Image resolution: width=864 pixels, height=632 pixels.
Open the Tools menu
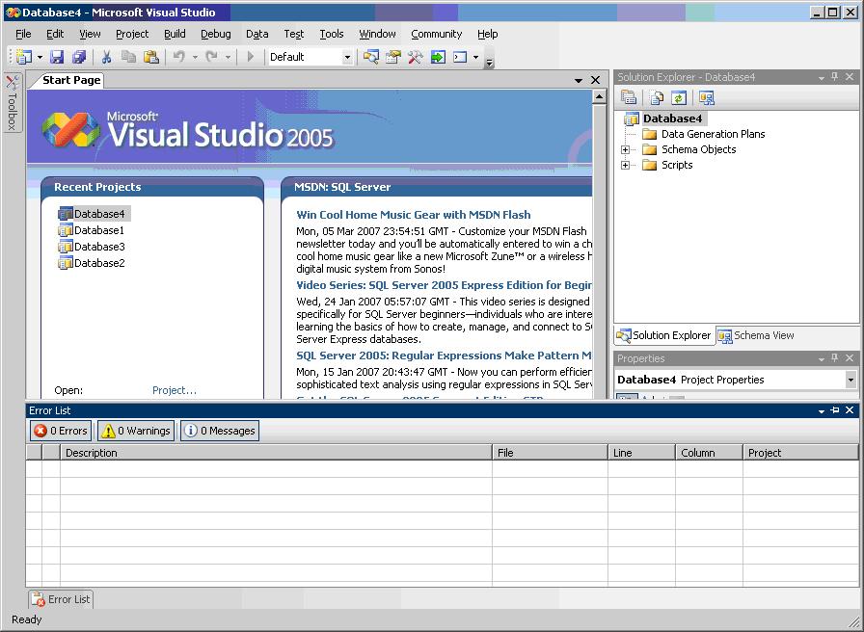pyautogui.click(x=332, y=34)
